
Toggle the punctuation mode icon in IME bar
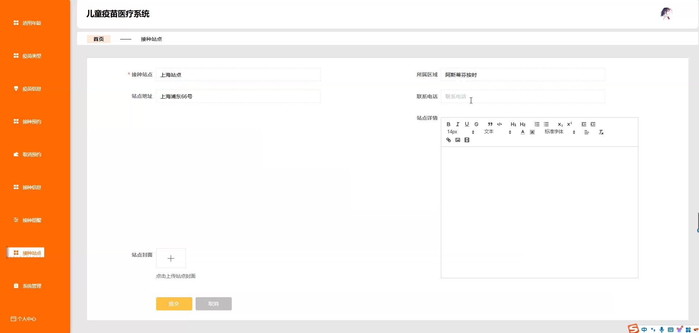[653, 330]
